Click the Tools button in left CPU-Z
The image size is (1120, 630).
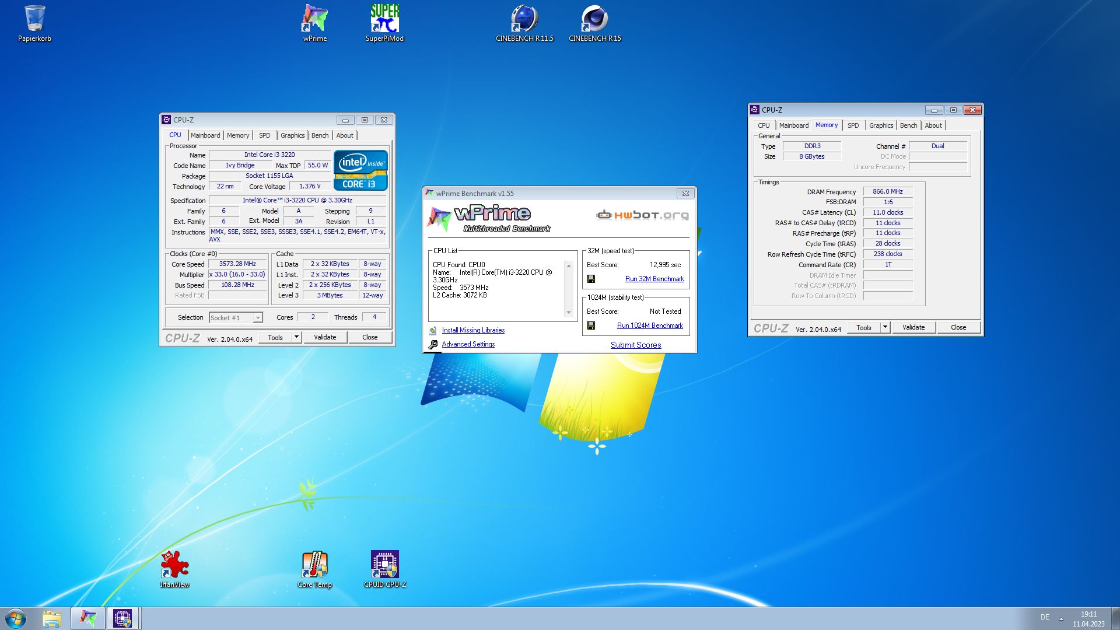[x=275, y=337]
